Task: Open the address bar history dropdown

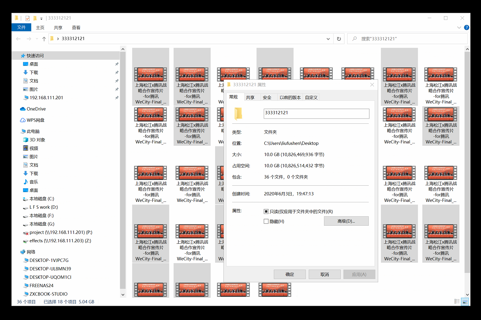Action: [x=328, y=38]
